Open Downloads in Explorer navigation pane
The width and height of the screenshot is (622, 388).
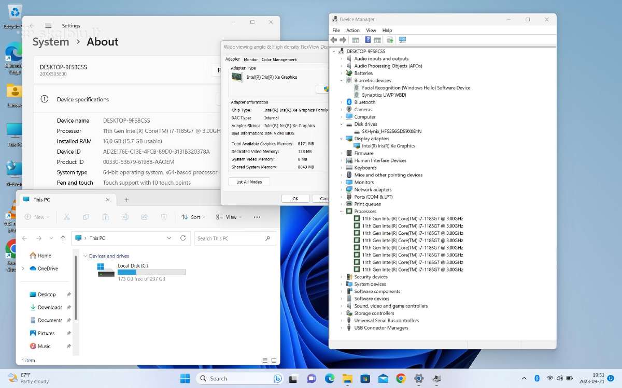(x=50, y=307)
